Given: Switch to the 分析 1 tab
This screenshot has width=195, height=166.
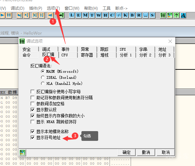Looking at the screenshot, I should click(126, 55).
